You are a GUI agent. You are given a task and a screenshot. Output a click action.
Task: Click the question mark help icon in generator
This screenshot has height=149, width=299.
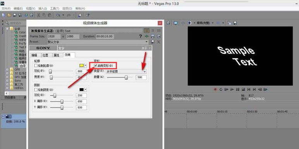[x=141, y=36]
